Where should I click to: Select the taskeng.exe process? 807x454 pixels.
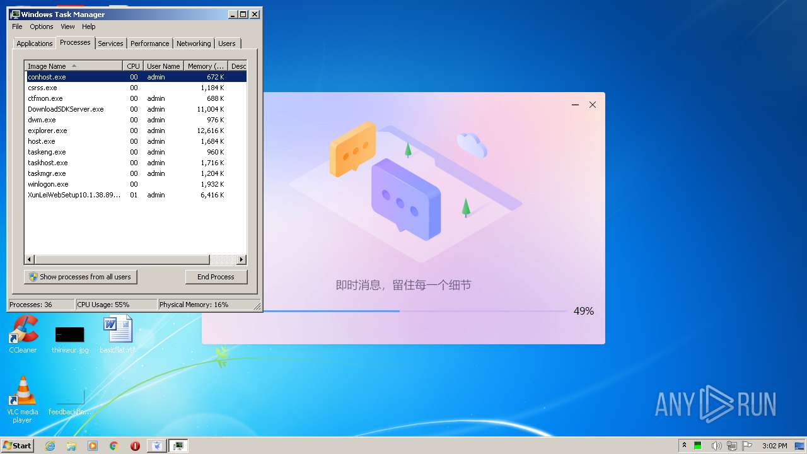coord(136,152)
